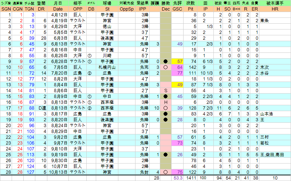Click the 水谷 home run cell
Viewport: 291px width, 181px height.
(x=275, y=73)
